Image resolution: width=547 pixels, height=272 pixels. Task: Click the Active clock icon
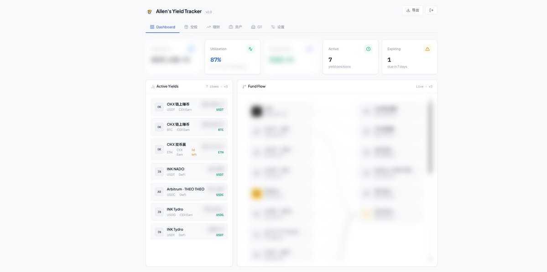click(368, 49)
